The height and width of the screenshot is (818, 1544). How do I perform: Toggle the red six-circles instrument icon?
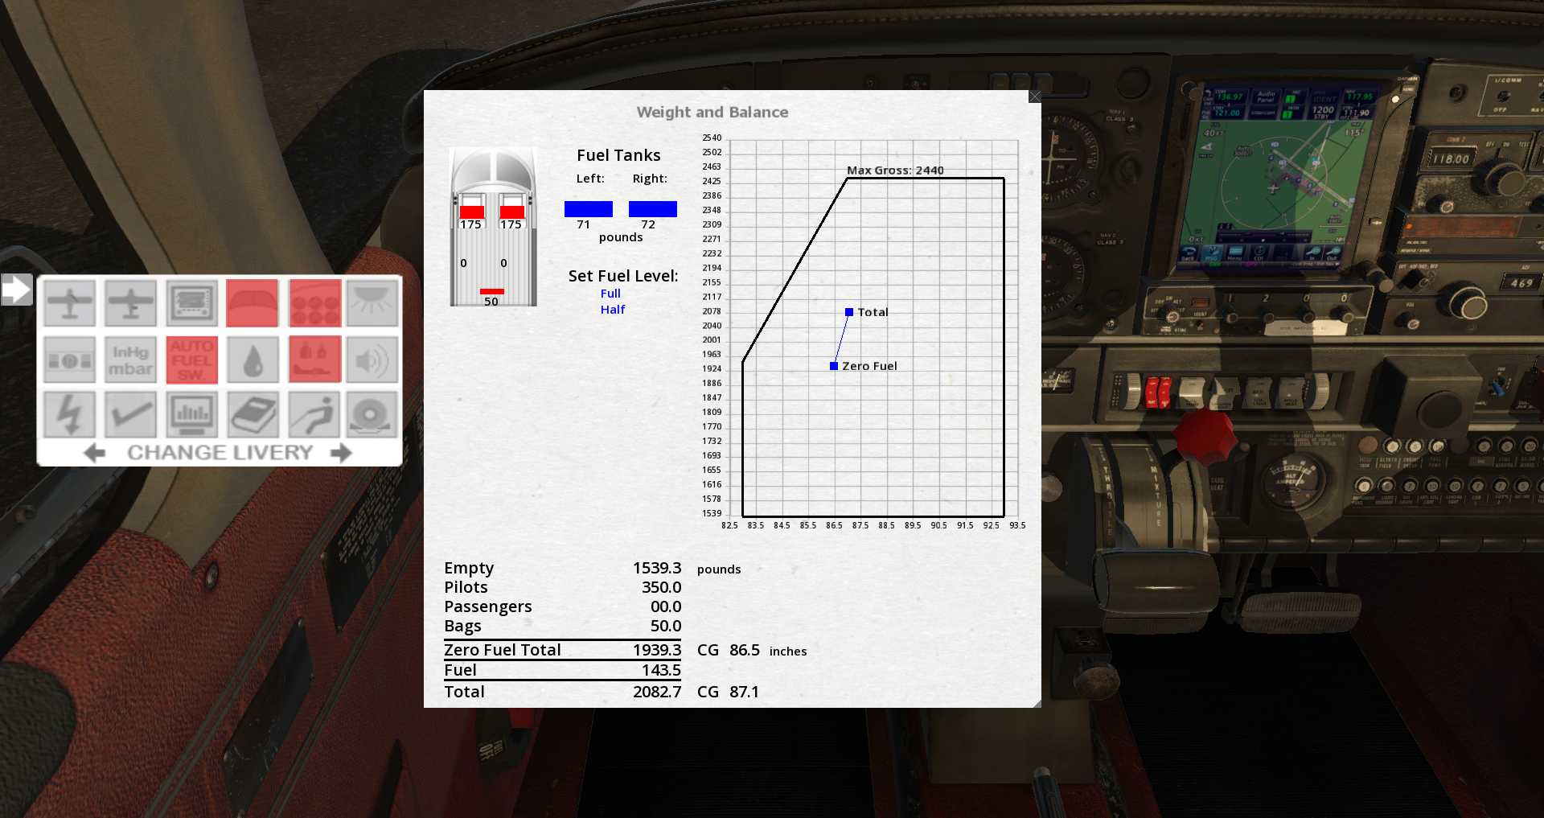[314, 304]
